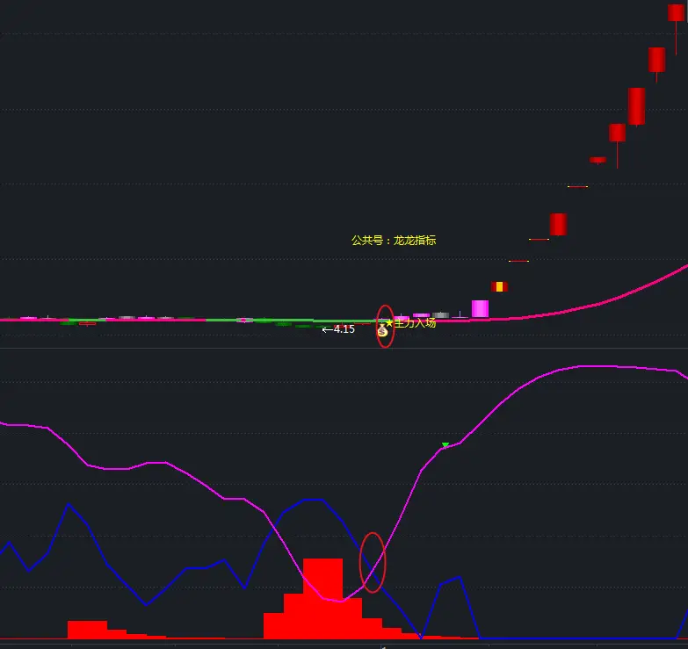Click the tallest red histogram bar
The width and height of the screenshot is (688, 649).
pyautogui.click(x=322, y=597)
